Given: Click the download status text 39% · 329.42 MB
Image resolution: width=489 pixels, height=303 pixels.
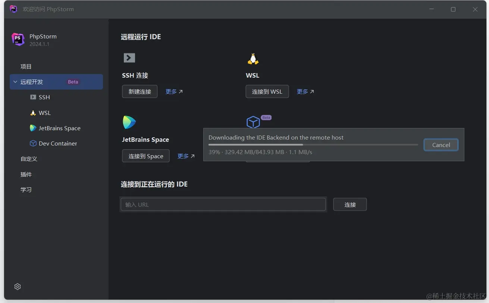Looking at the screenshot, I should 260,152.
